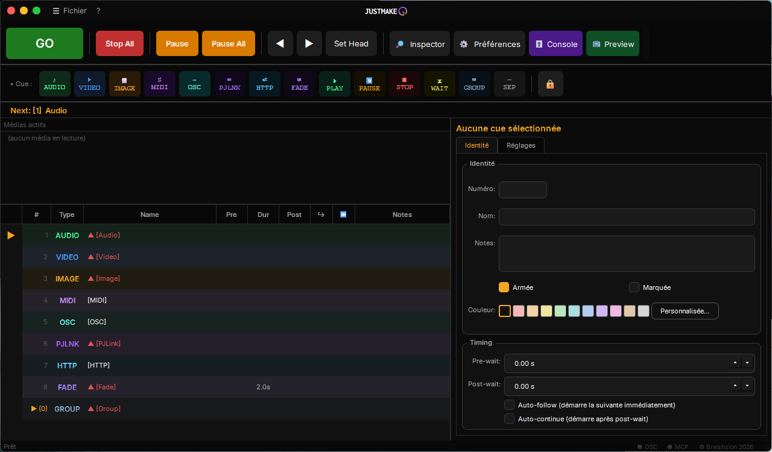The height and width of the screenshot is (452, 772).
Task: Click the Notes text area
Action: (x=627, y=254)
